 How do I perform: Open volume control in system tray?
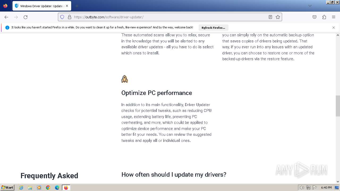tap(302, 188)
